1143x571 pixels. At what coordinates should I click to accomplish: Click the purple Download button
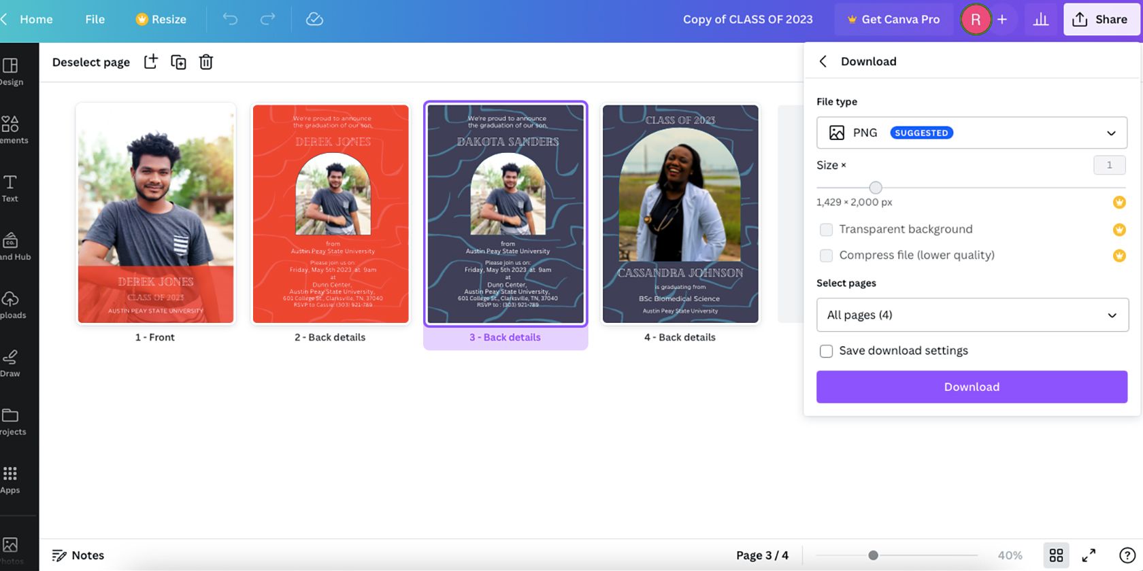tap(972, 387)
